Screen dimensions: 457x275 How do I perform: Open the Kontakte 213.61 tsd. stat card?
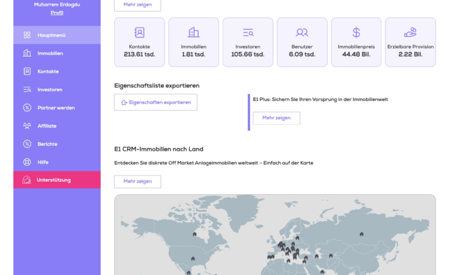point(139,42)
